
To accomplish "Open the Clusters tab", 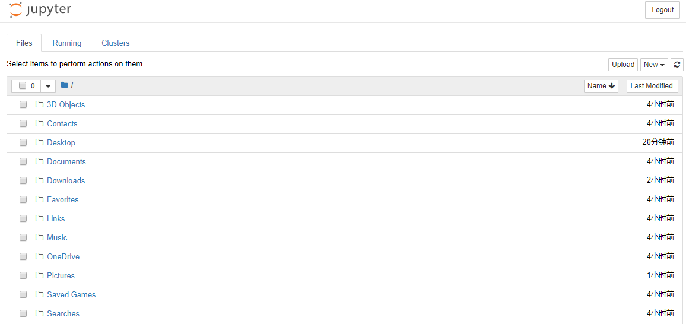I will click(x=116, y=43).
